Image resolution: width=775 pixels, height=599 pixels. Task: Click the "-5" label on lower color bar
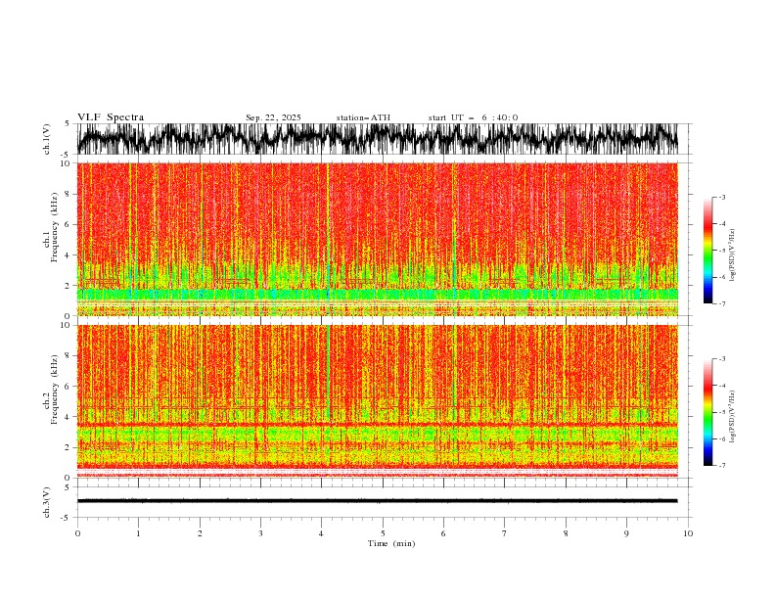(x=722, y=412)
